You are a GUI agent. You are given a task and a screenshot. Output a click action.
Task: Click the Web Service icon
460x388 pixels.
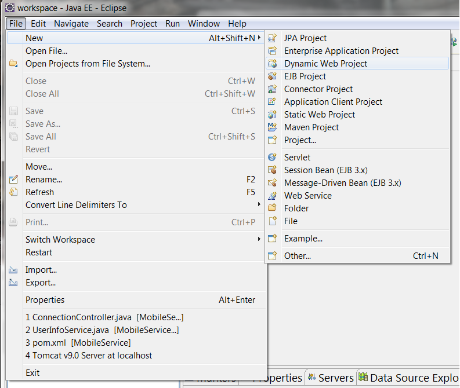[272, 196]
